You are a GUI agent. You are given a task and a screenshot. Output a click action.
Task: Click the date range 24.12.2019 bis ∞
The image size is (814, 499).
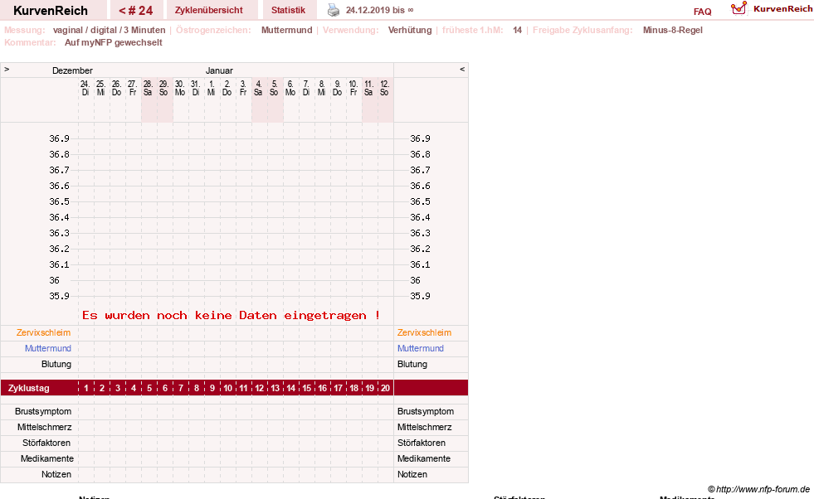(x=379, y=11)
